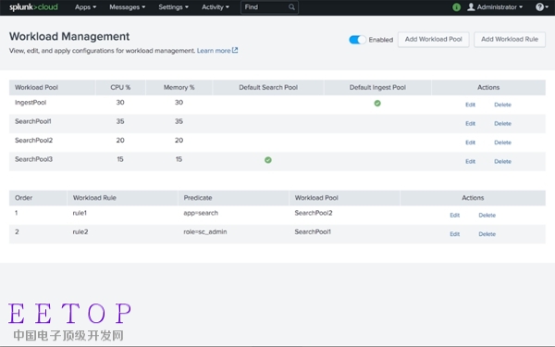555x347 pixels.
Task: Delete workload rule rule2
Action: tap(487, 234)
